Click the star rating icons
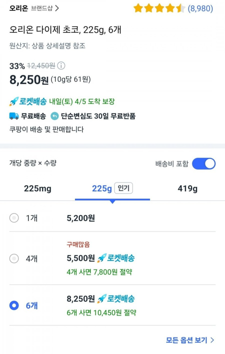Image resolution: width=225 pixels, height=354 pixels. [159, 9]
